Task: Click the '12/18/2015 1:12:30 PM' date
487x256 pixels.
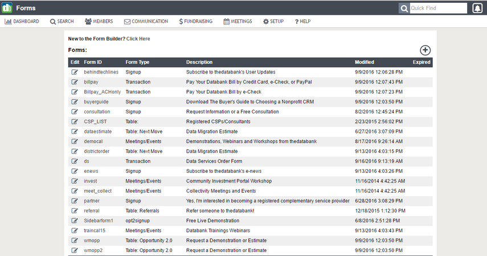Action: click(380, 210)
